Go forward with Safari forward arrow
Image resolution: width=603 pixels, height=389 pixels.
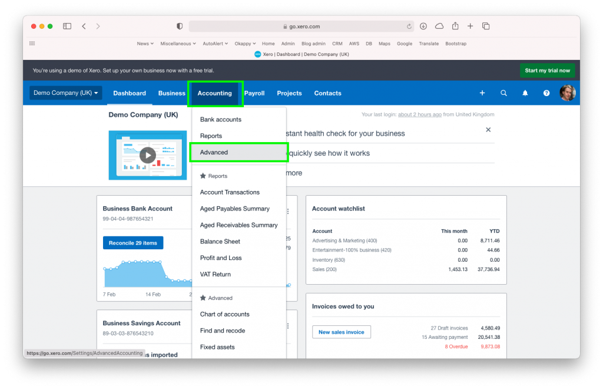coord(98,26)
